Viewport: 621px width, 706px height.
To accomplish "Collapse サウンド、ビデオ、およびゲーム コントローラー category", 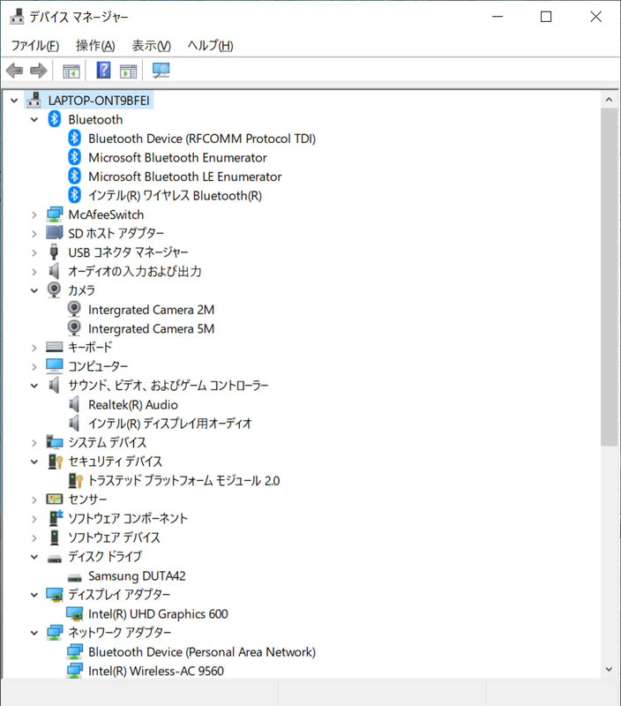I will point(34,386).
